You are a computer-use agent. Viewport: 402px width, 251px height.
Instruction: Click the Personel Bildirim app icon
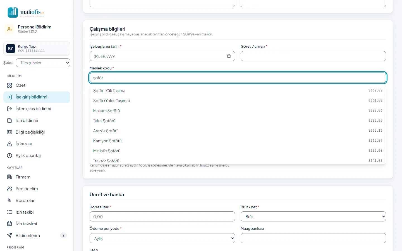(x=9, y=29)
